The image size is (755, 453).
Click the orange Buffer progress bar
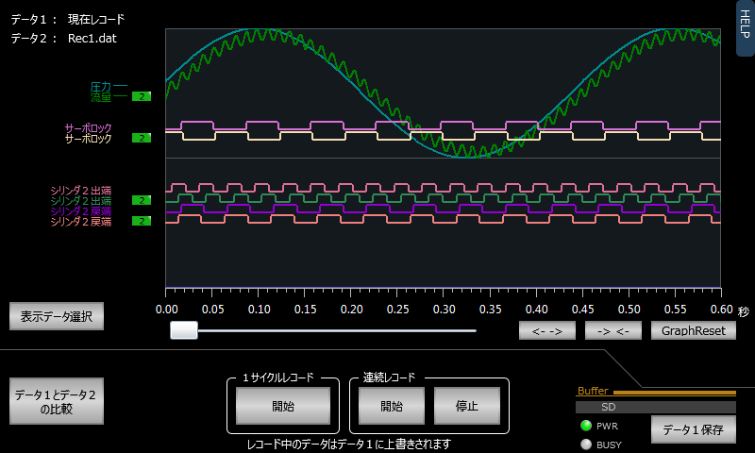(674, 392)
